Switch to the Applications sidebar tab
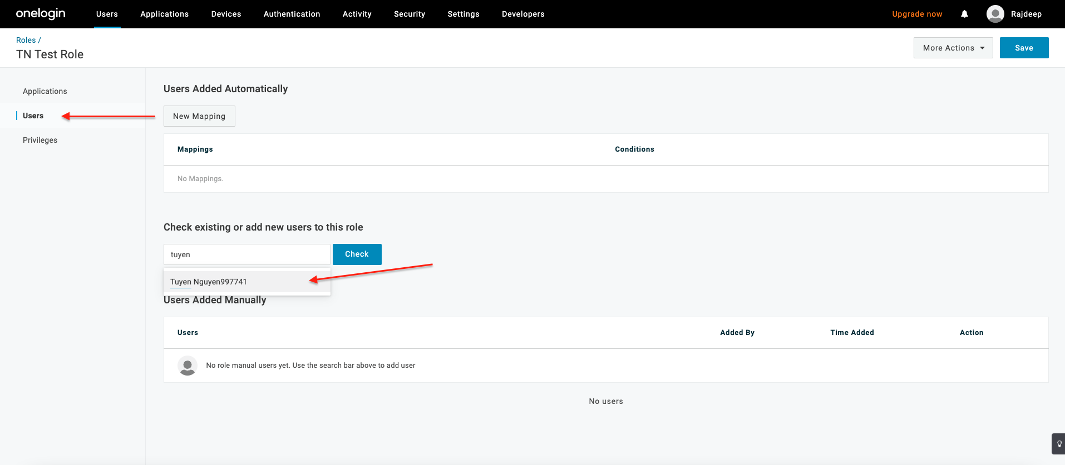 pyautogui.click(x=45, y=91)
